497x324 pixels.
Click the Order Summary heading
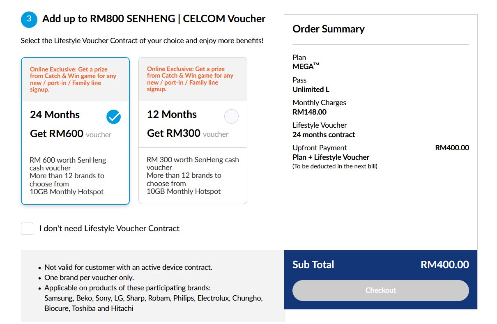click(x=329, y=29)
